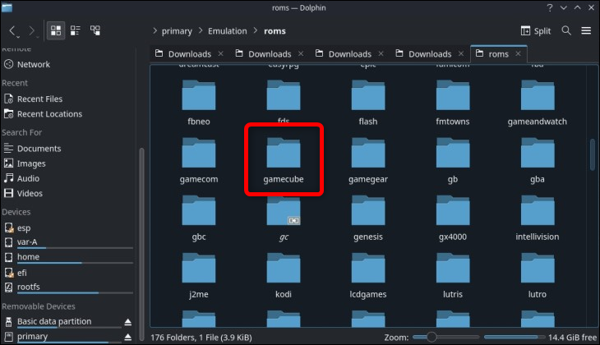600x345 pixels.
Task: Click the 14.4 GiB free space bar
Action: pos(515,338)
